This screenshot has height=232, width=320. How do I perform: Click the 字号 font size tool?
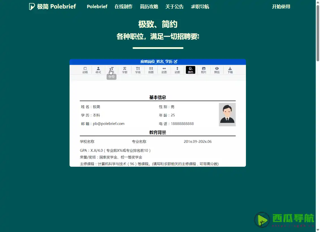111,70
